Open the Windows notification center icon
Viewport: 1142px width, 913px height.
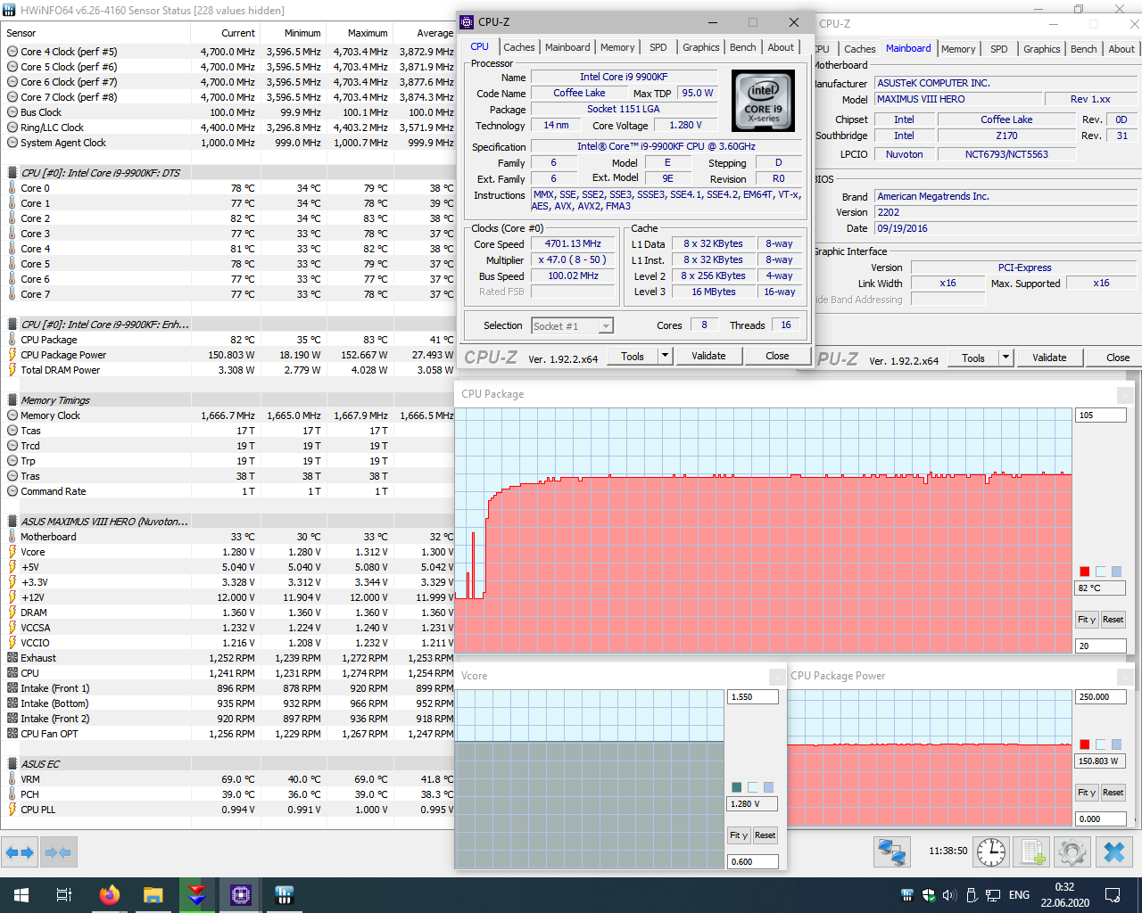(x=1113, y=895)
